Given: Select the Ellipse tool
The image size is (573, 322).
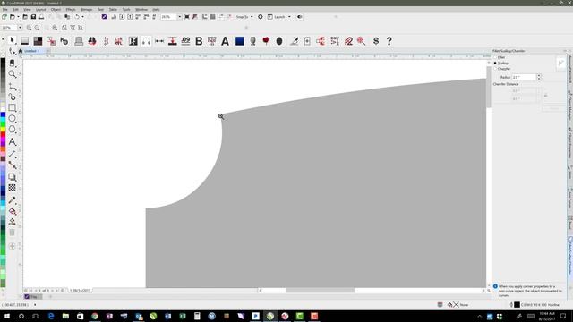Looking at the screenshot, I should point(12,119).
